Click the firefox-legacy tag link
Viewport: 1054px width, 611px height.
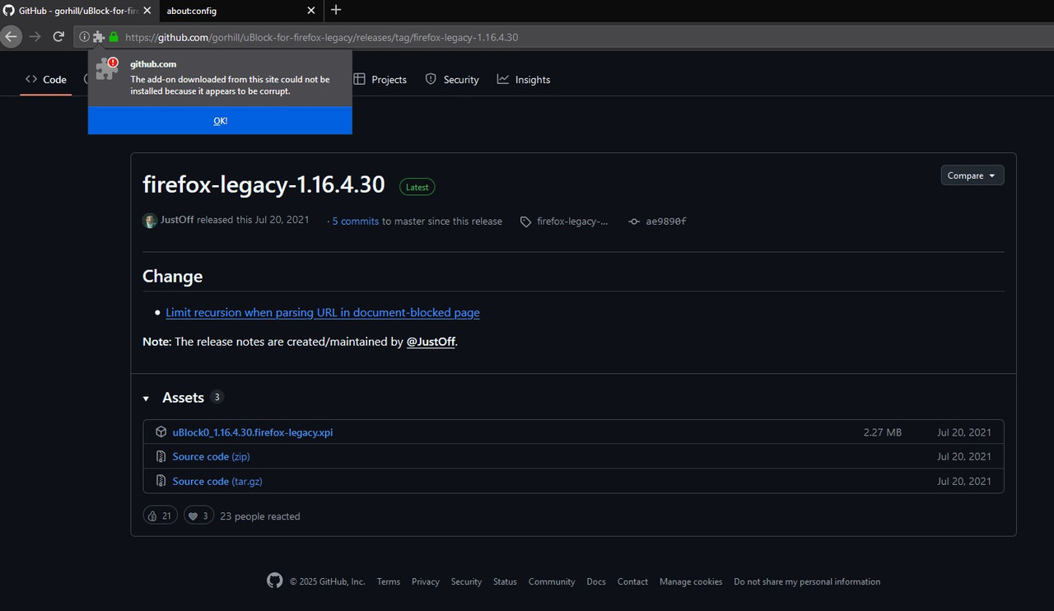click(x=572, y=221)
